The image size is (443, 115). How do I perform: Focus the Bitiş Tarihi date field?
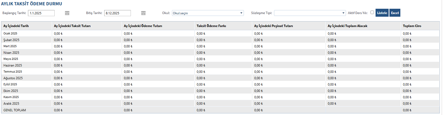point(118,13)
